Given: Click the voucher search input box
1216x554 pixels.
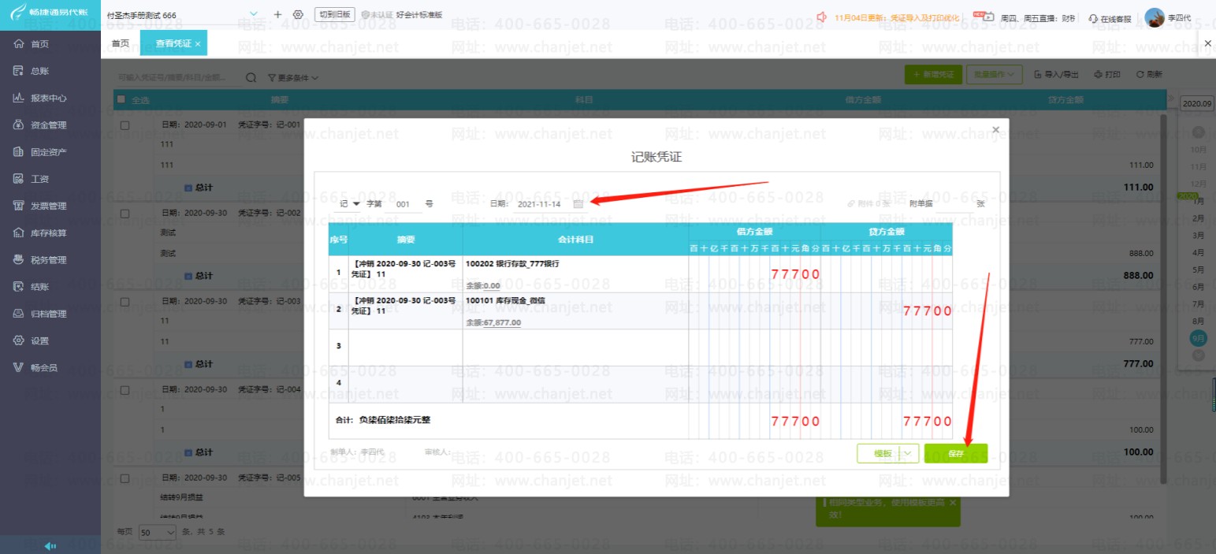Looking at the screenshot, I should point(180,78).
